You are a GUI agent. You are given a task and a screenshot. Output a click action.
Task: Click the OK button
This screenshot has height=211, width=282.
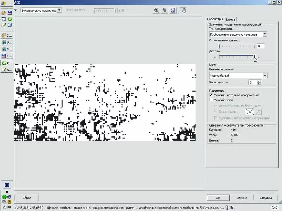pos(218,198)
